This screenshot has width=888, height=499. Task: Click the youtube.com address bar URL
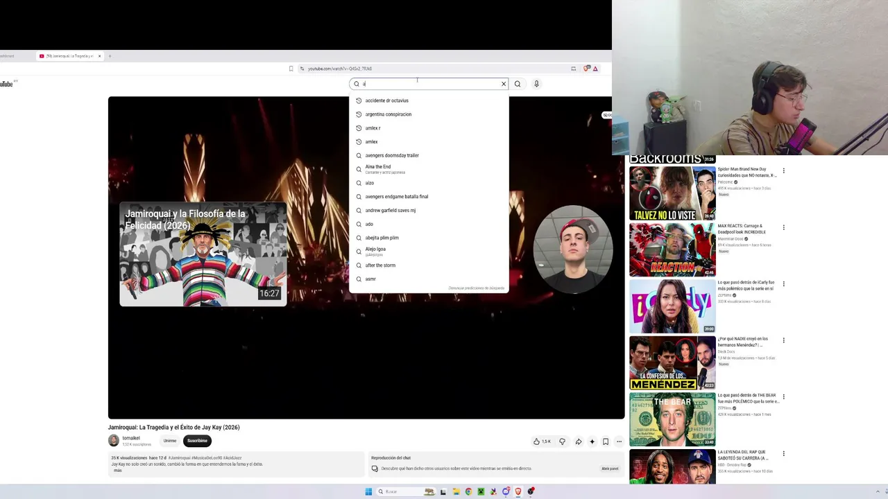click(x=340, y=69)
